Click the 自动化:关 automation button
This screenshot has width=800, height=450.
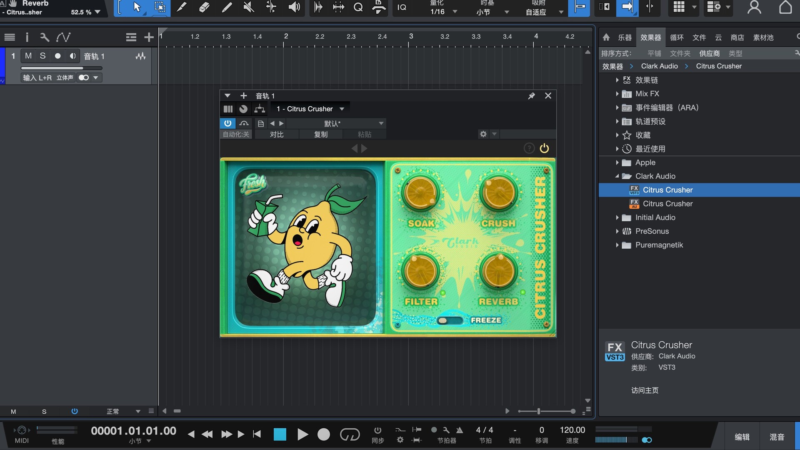236,134
